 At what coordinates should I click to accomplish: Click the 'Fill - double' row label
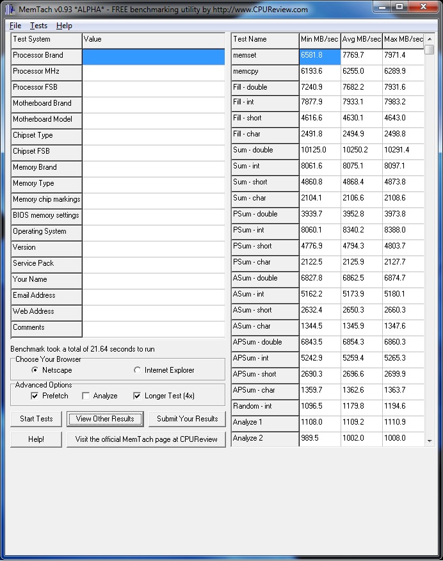265,89
